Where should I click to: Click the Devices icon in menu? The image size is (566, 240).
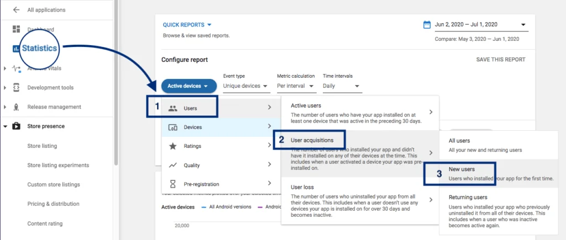[173, 127]
